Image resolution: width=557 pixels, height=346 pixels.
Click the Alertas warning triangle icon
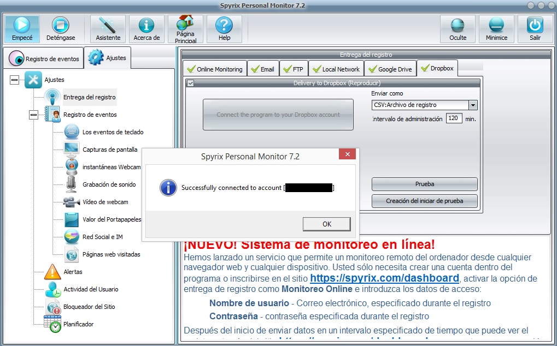(x=52, y=272)
